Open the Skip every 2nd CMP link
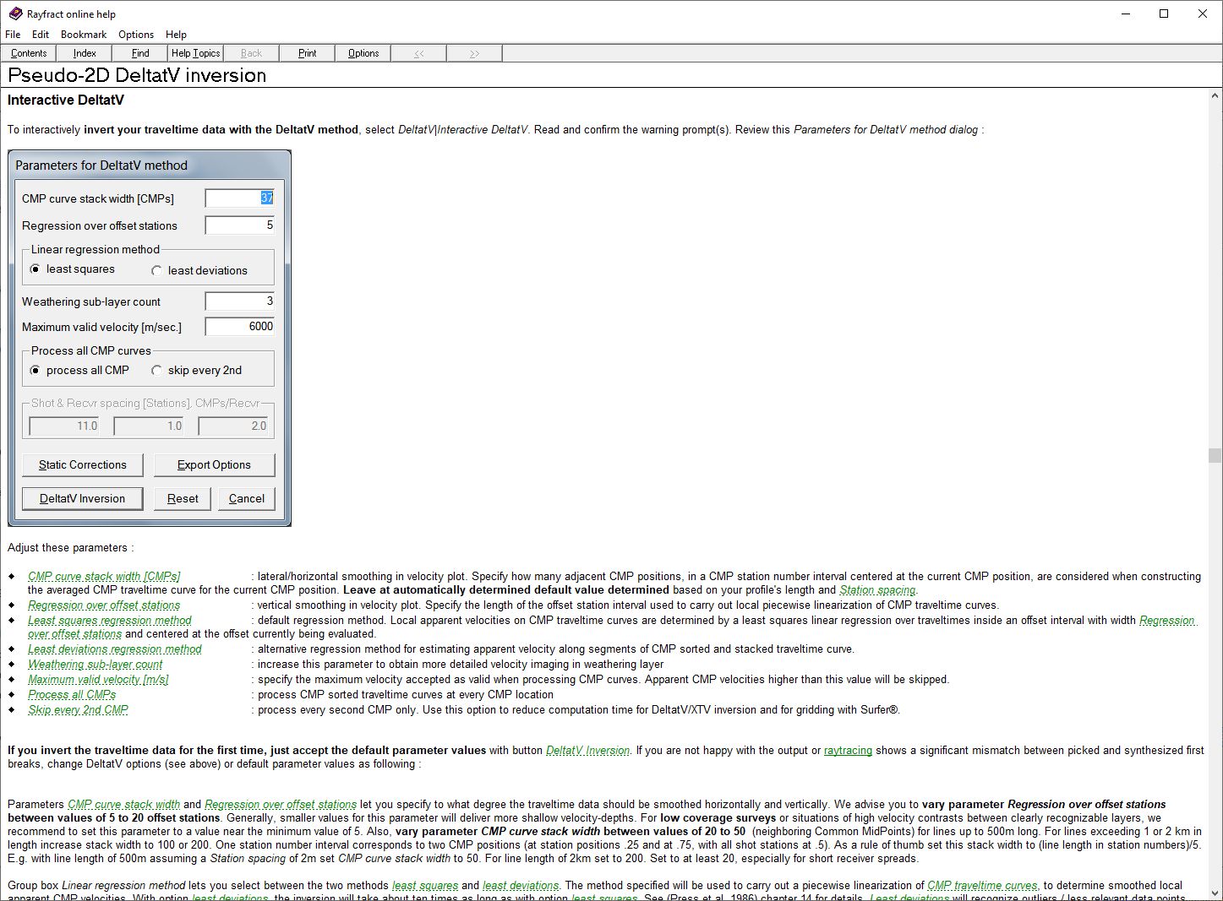The height and width of the screenshot is (901, 1223). [78, 710]
